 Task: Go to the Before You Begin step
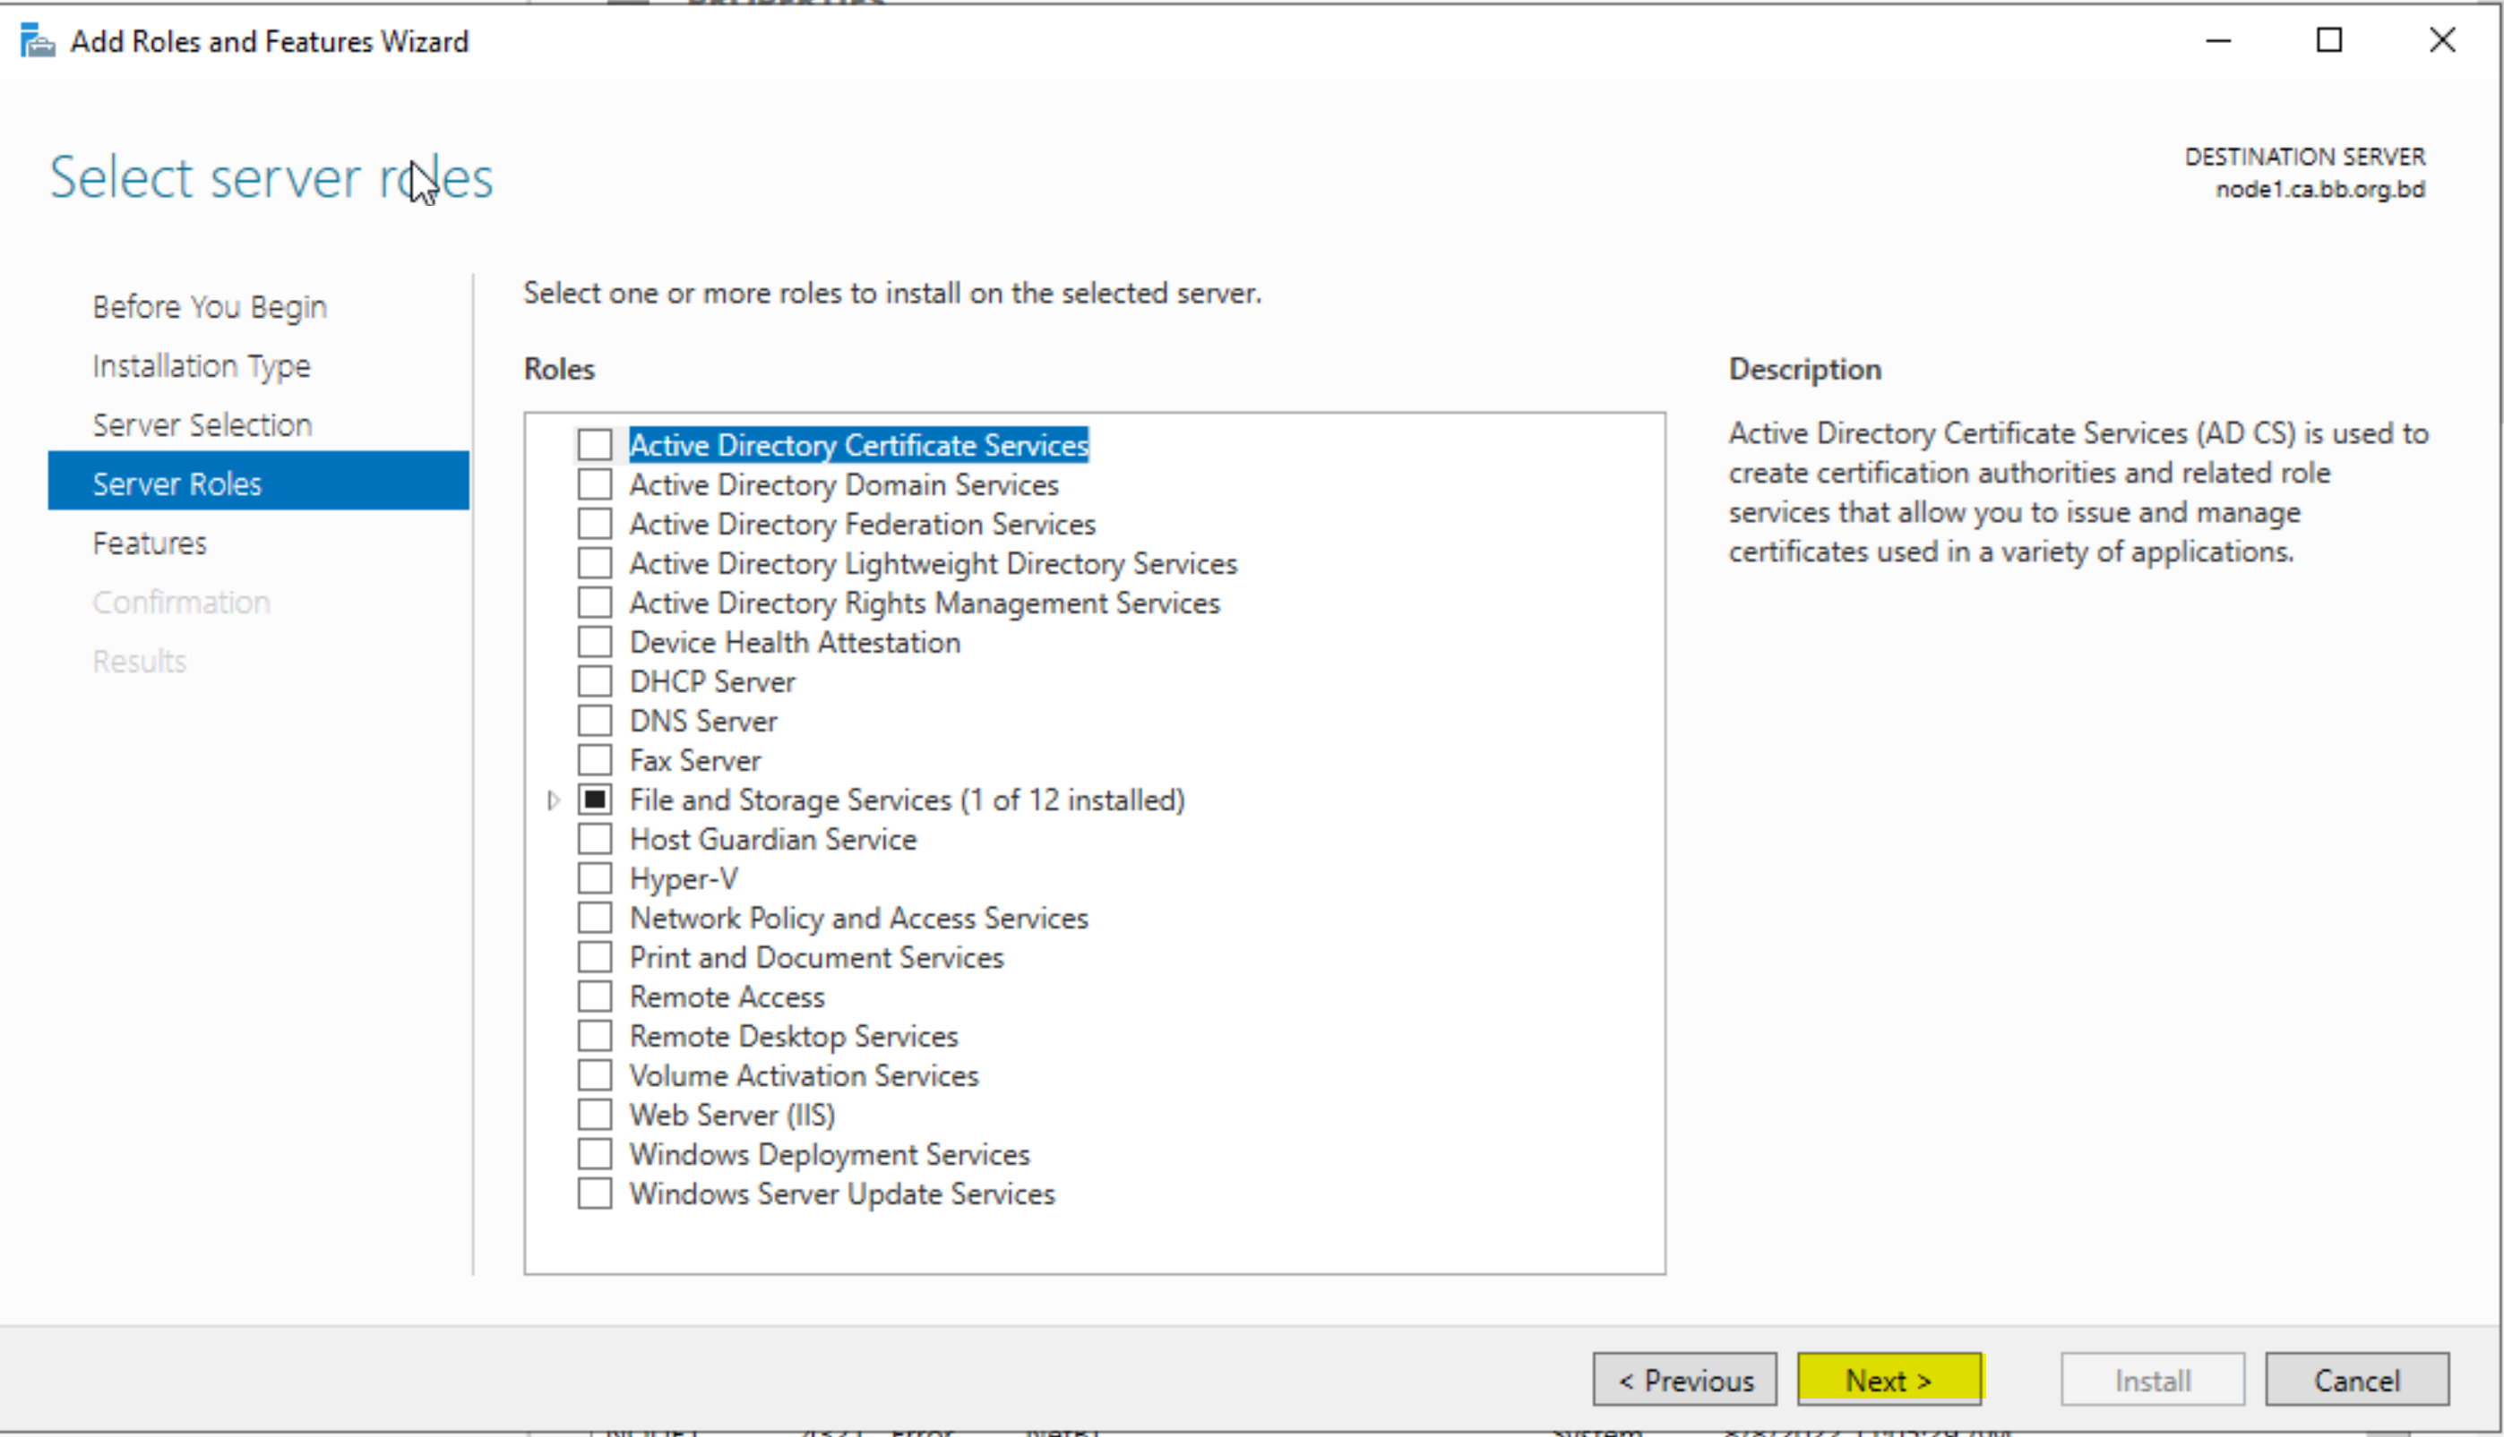(210, 307)
